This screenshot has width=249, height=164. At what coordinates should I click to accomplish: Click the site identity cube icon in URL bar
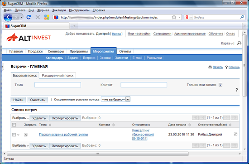56,17
